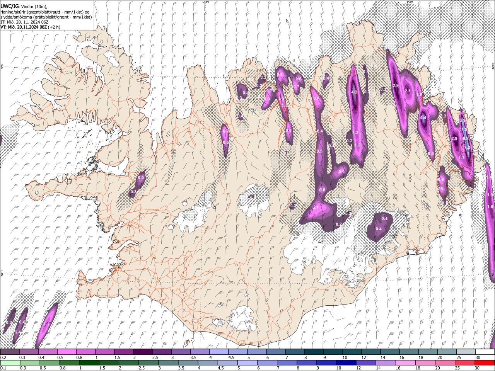Click the medium green 0.5 swatch in lower legend
This screenshot has height=371, width=495.
click(49, 362)
